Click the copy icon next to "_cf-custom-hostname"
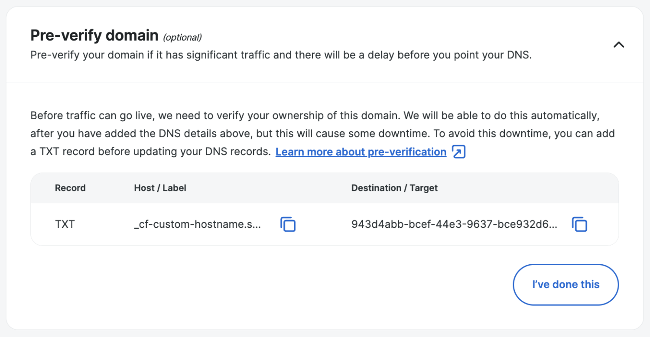This screenshot has width=650, height=337. (x=288, y=224)
